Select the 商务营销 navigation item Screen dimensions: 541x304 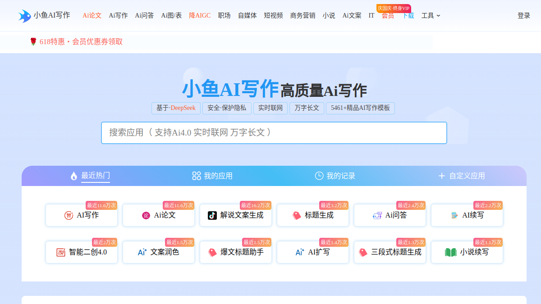[x=303, y=15]
